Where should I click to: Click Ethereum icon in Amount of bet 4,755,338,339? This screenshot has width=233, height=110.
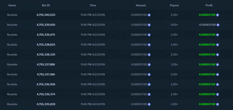[149, 55]
